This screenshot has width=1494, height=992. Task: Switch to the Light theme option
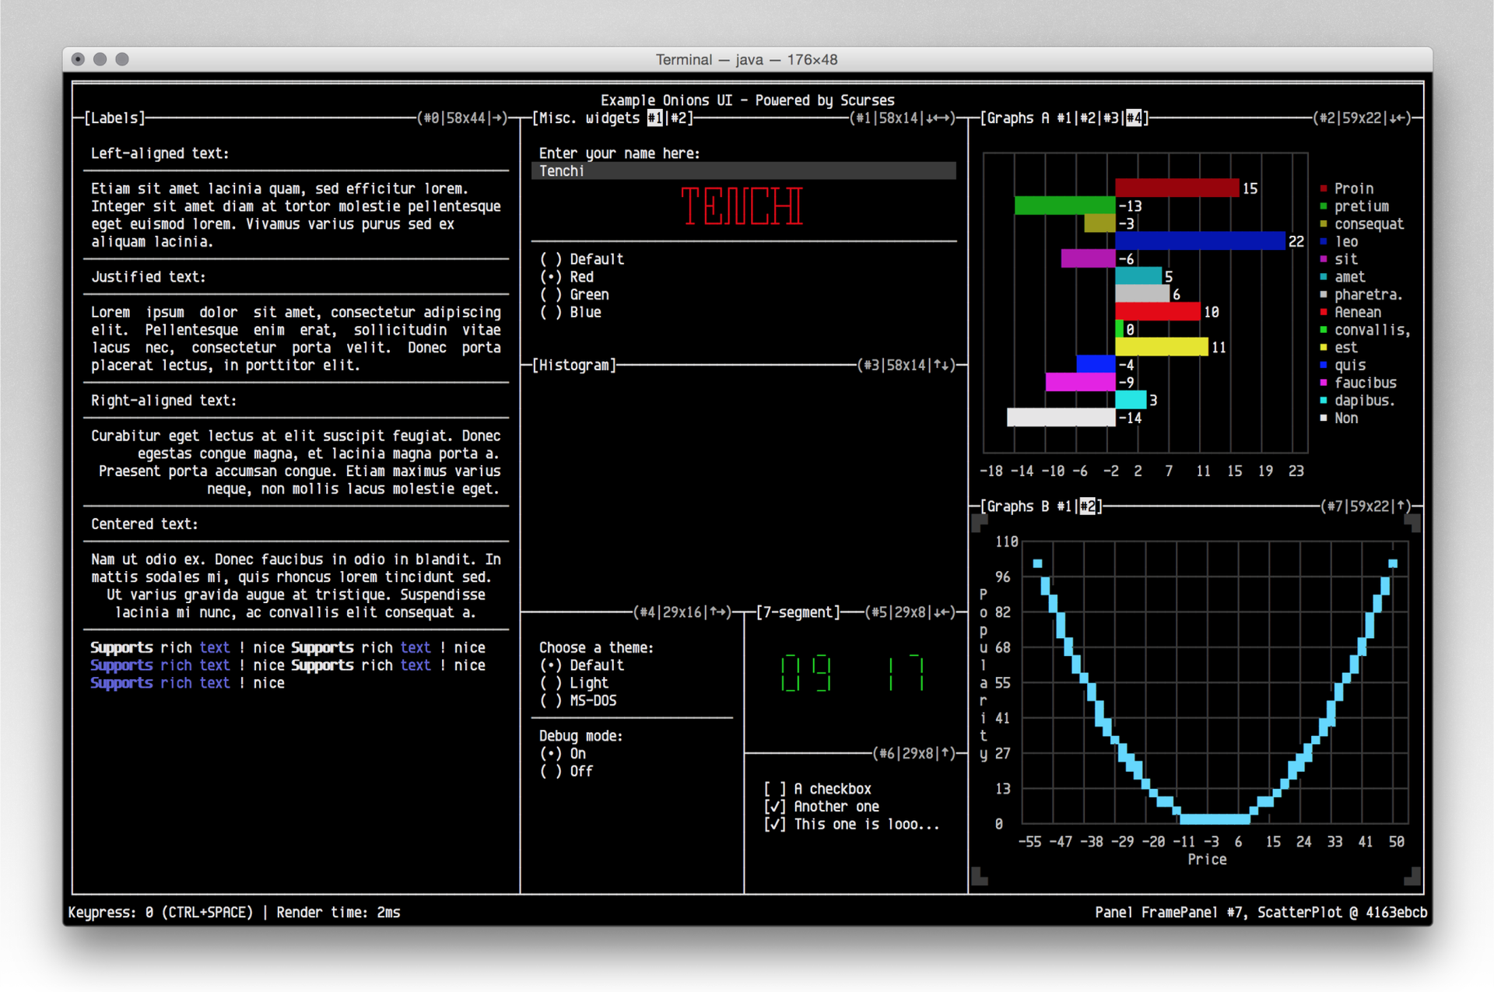[574, 683]
